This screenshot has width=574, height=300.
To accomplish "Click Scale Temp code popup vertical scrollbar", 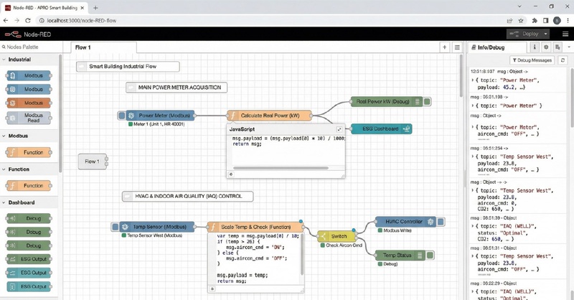I will (x=302, y=255).
